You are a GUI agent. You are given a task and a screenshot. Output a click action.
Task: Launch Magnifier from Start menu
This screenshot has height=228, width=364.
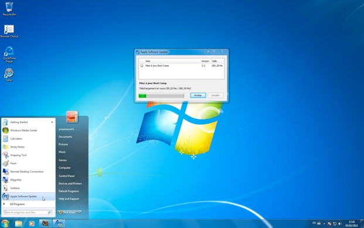(x=28, y=180)
